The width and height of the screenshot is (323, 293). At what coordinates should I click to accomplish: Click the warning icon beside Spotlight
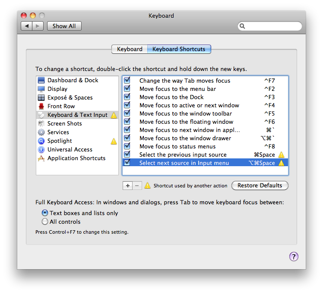point(114,141)
